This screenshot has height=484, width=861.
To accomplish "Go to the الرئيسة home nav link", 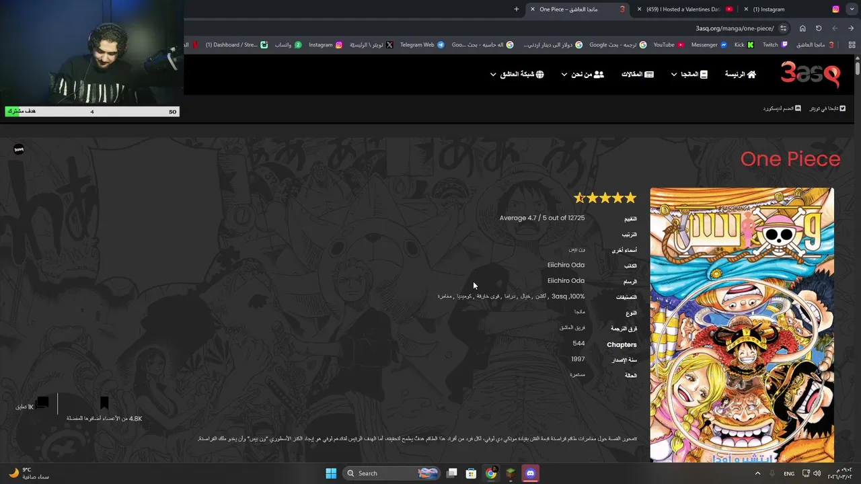I will pos(740,75).
